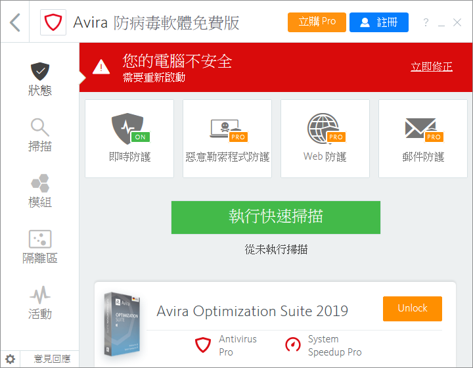Click the Avira red shield logo
This screenshot has height=368, width=473.
[53, 22]
